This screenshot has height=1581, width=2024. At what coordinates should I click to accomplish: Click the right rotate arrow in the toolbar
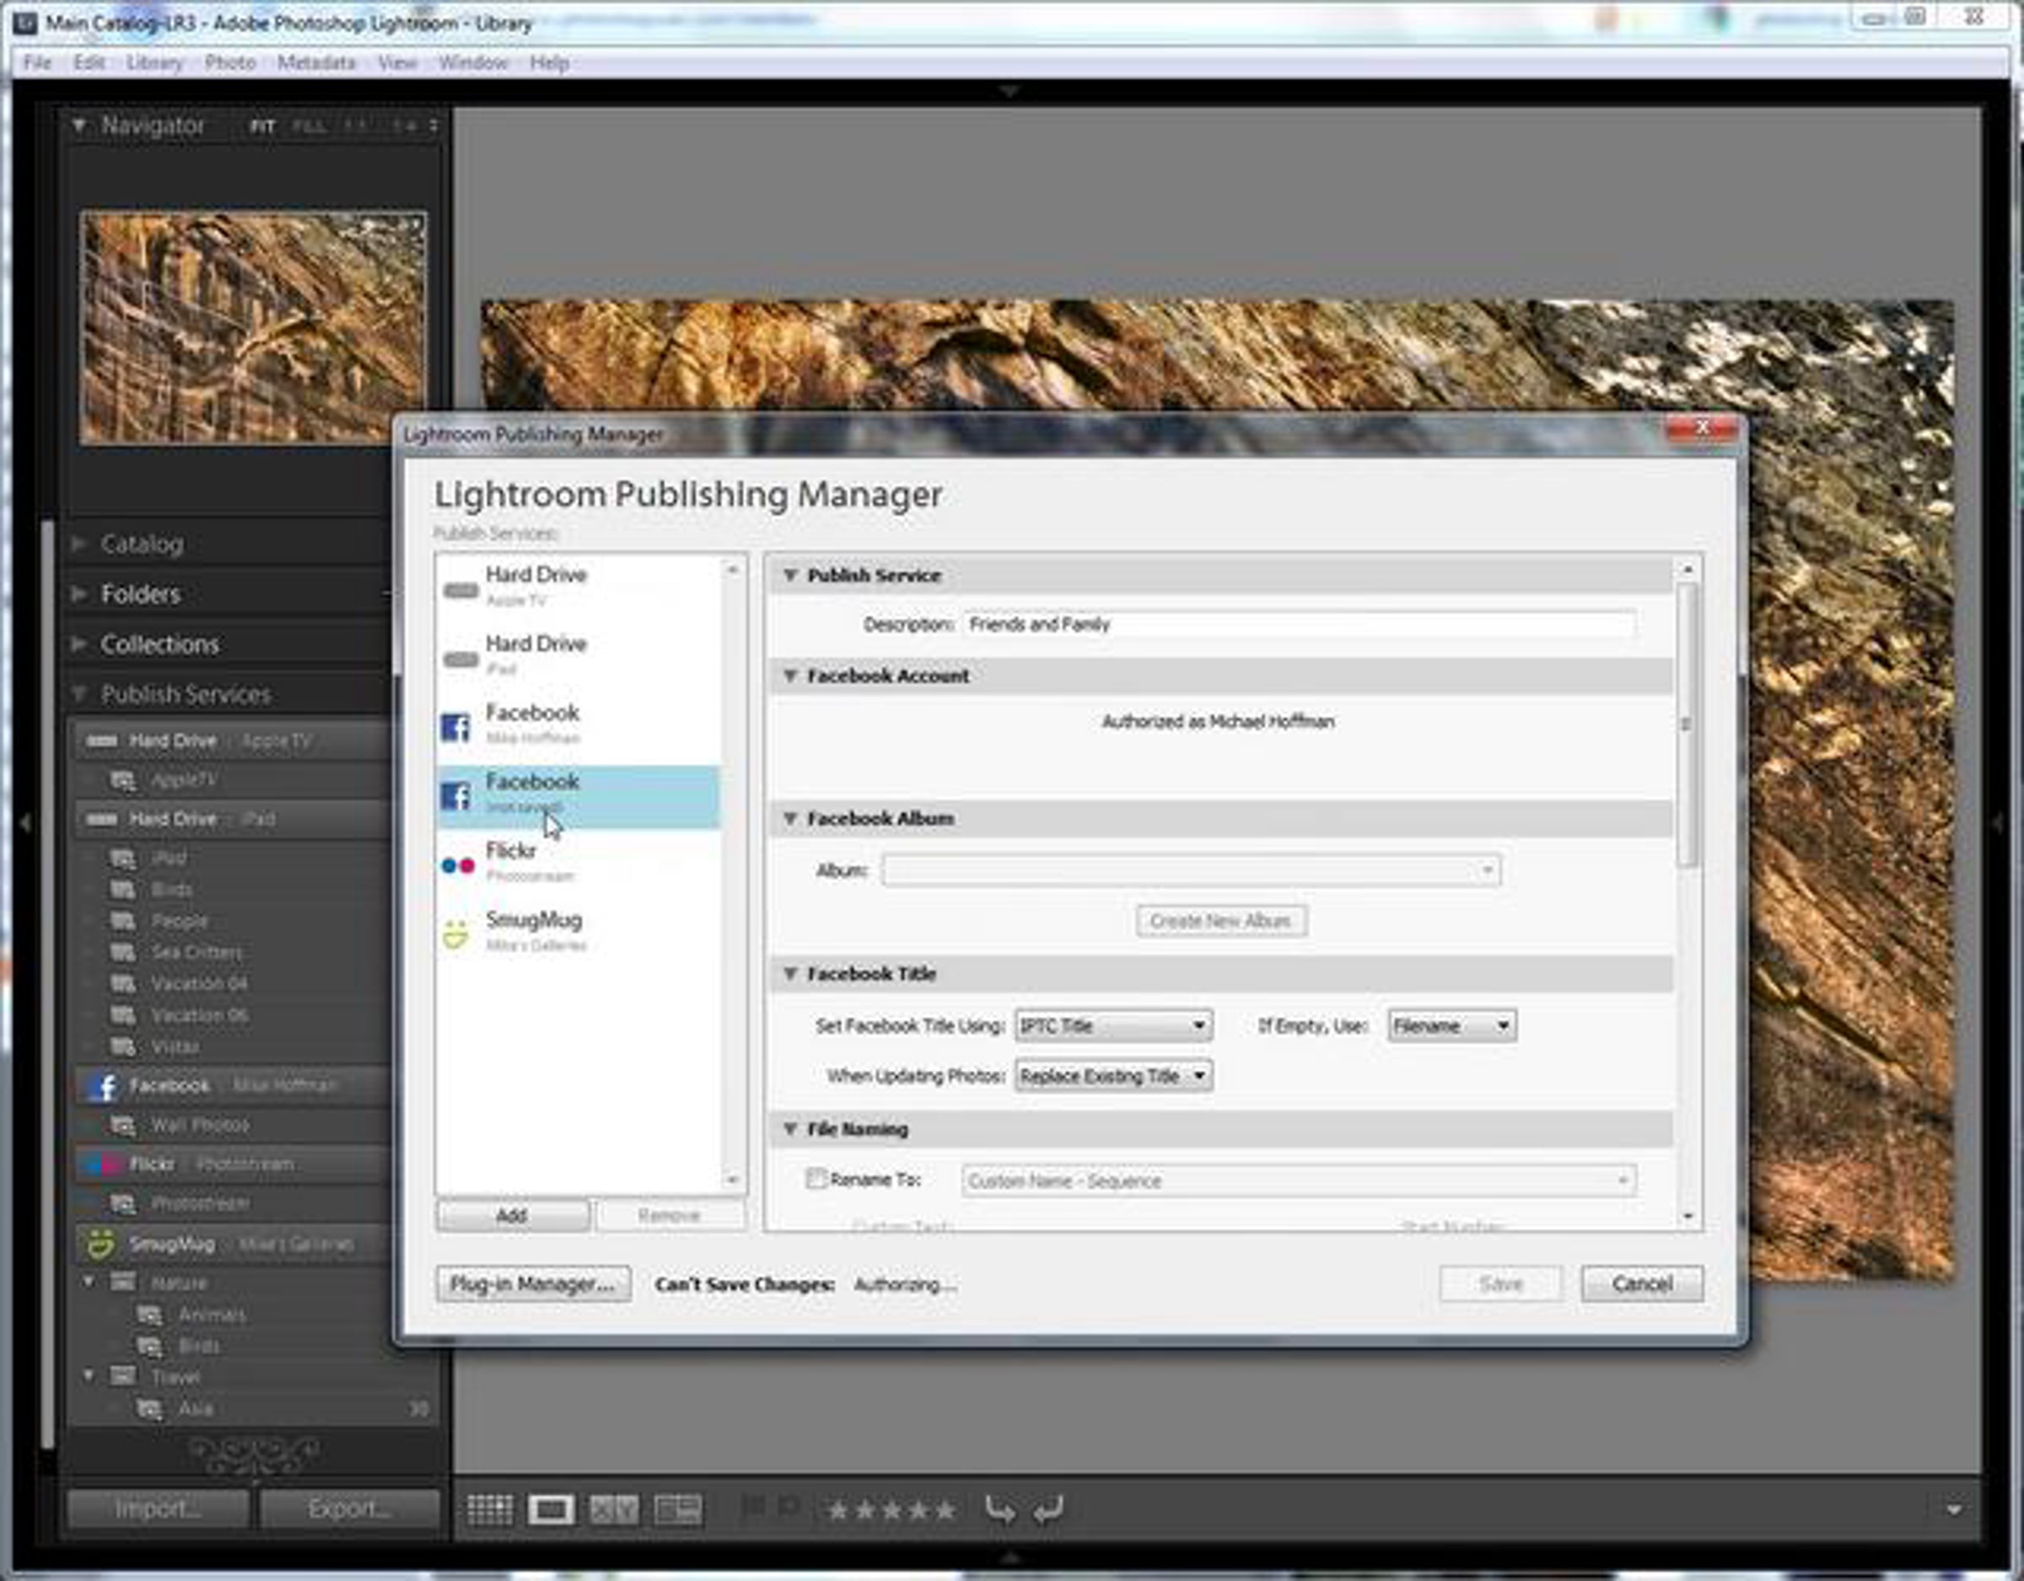(x=1048, y=1509)
